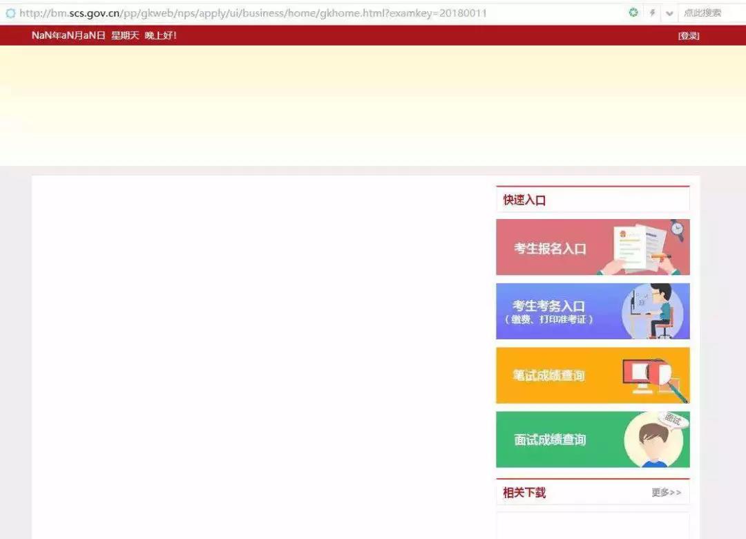Click the monitor with magnifier illustration
Screen dimensions: 746x539
pos(652,378)
